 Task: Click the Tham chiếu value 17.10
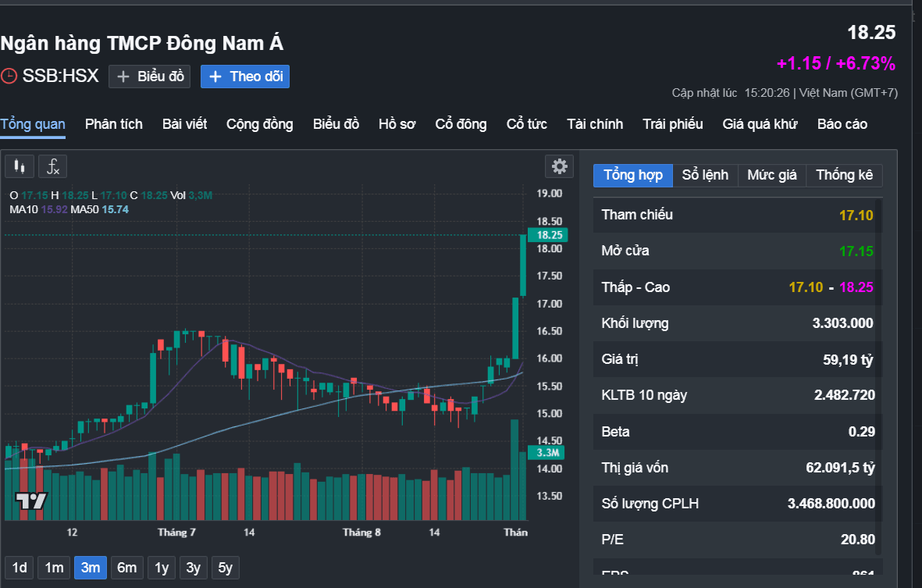pyautogui.click(x=856, y=216)
